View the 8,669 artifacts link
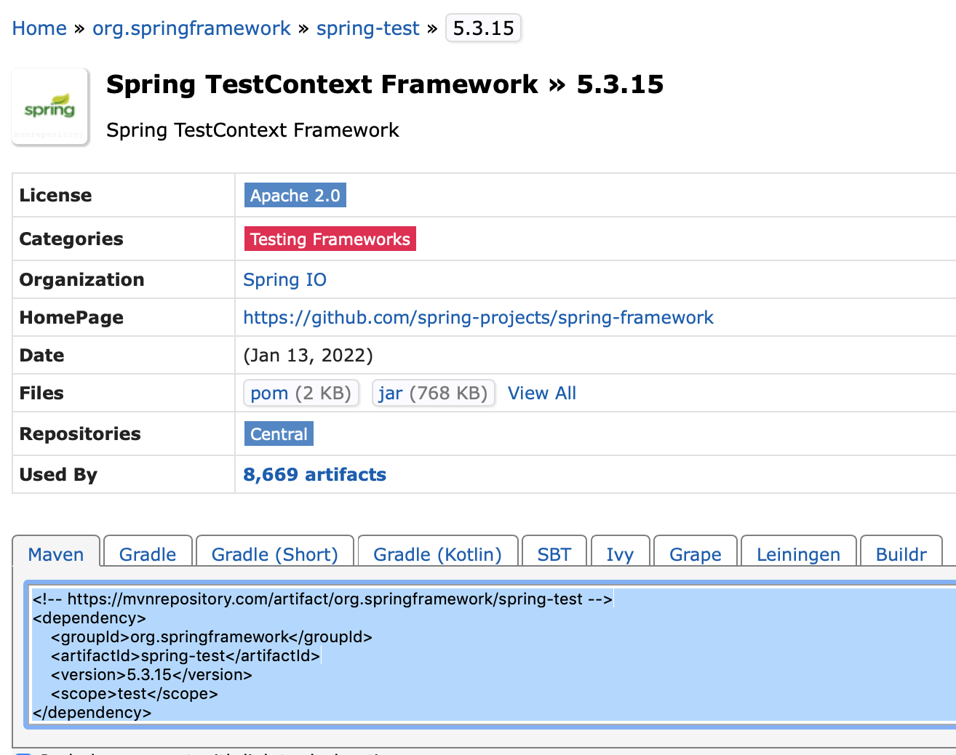Viewport: 956px width, 755px height. tap(314, 474)
